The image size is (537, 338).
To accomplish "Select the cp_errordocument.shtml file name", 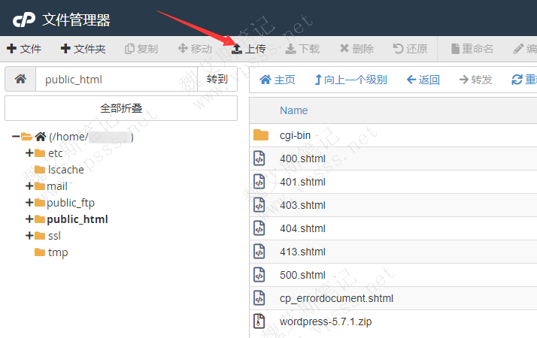I will (336, 298).
